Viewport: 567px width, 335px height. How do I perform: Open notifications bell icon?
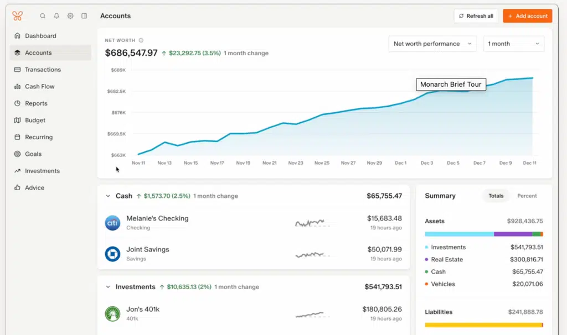point(56,16)
